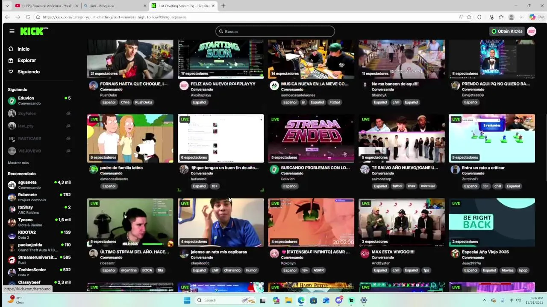Click the KICK logo
The image size is (547, 307).
[34, 31]
